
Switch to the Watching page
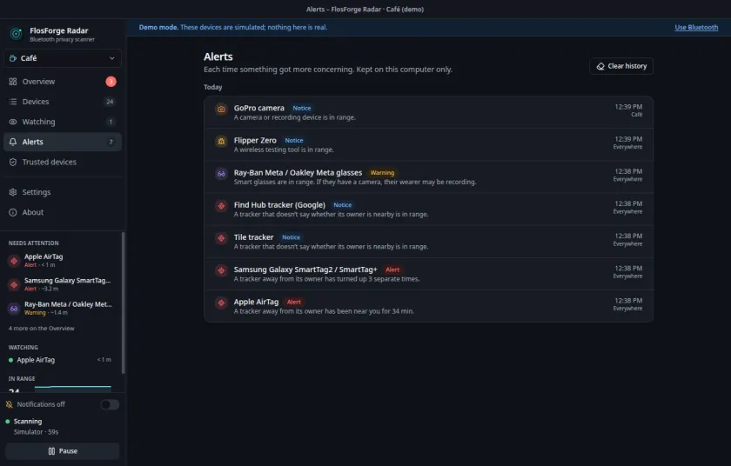[x=63, y=122]
